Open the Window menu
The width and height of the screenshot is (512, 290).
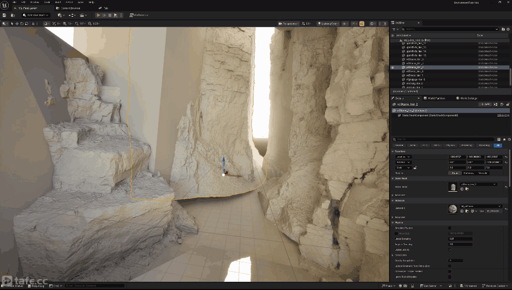34,2
